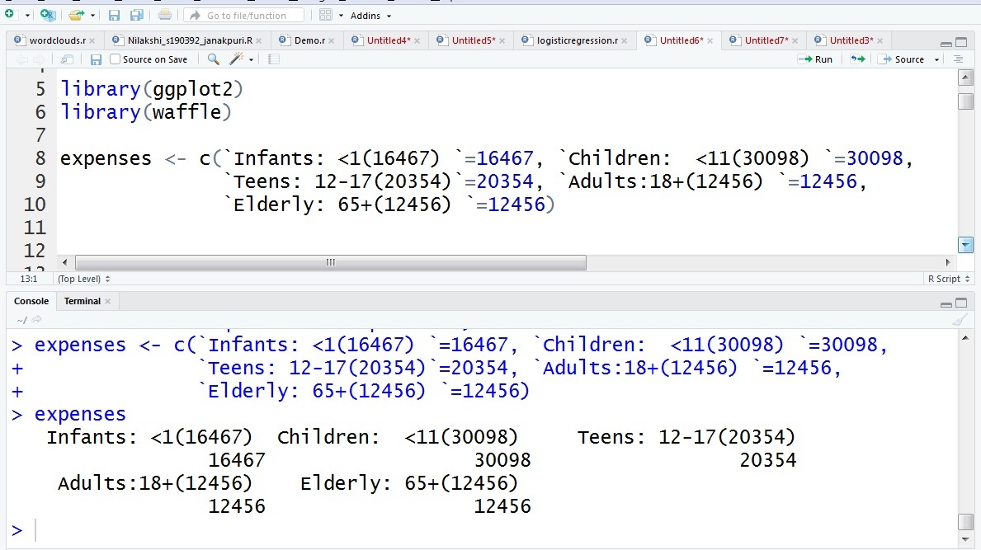
Task: Click the Code Tools magic wand icon
Action: pos(236,59)
